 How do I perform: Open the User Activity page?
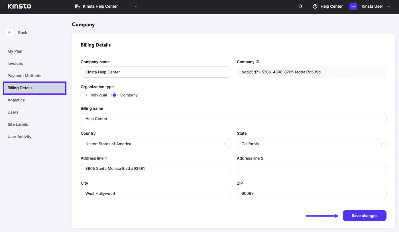click(19, 137)
